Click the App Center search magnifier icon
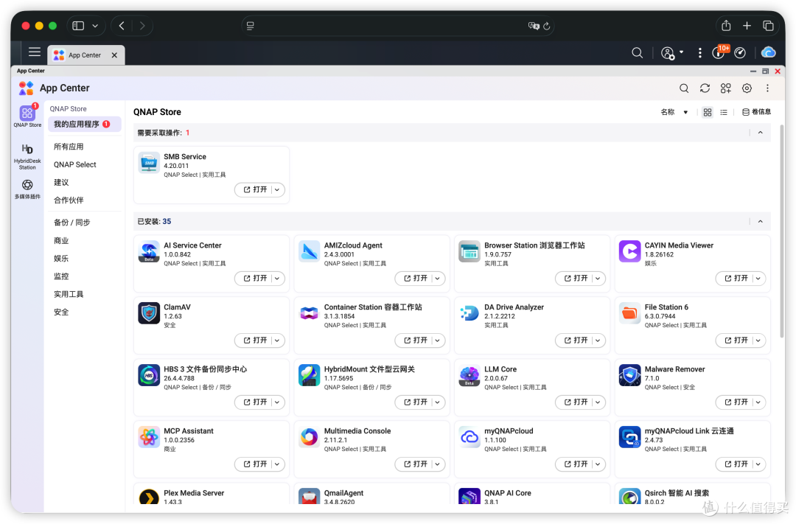 684,88
